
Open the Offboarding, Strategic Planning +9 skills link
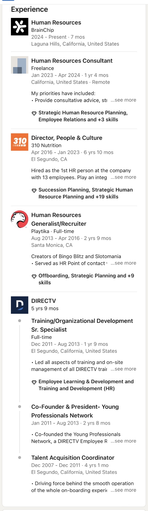point(86,279)
